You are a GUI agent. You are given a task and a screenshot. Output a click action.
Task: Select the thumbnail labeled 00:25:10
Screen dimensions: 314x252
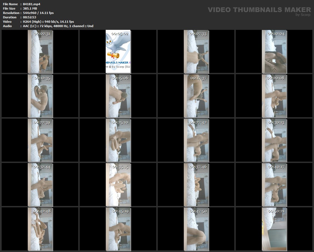tap(118, 140)
